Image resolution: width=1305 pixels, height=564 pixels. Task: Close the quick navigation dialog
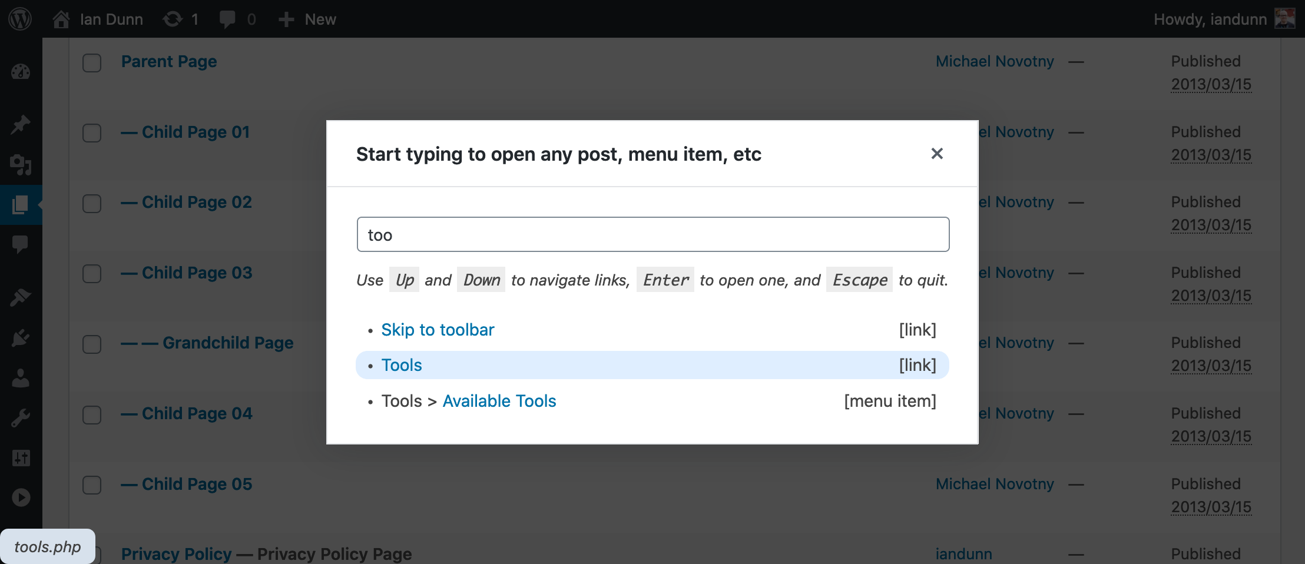tap(937, 154)
